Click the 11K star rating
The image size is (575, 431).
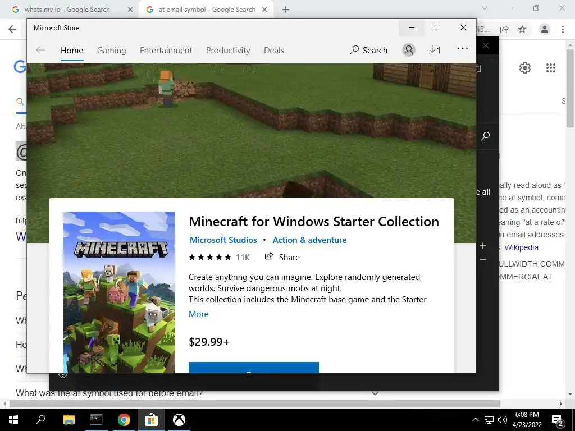click(219, 257)
